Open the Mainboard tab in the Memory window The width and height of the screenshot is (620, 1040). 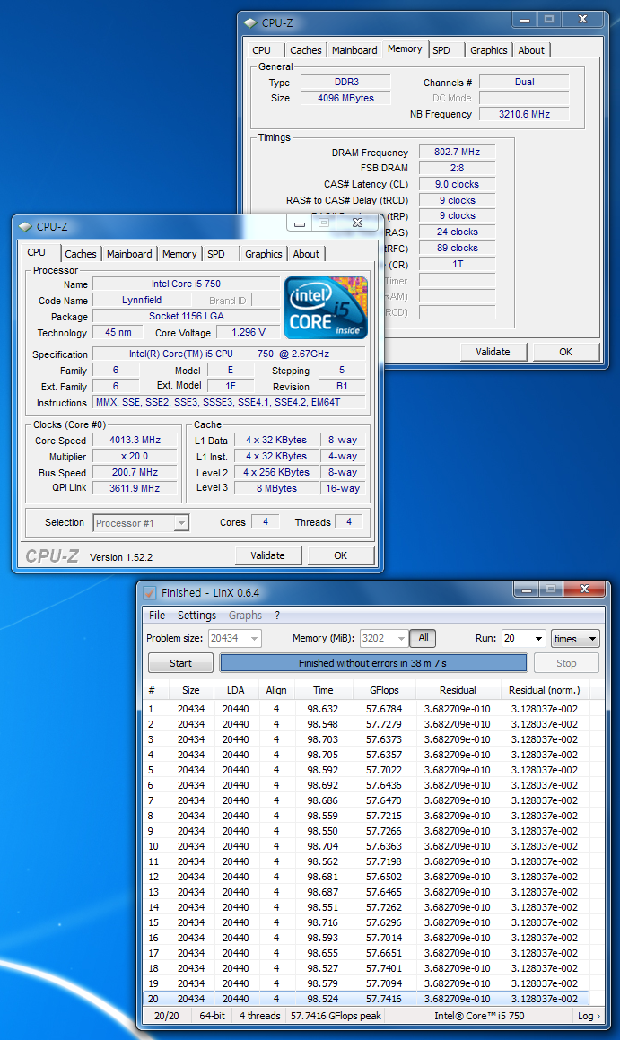click(354, 50)
